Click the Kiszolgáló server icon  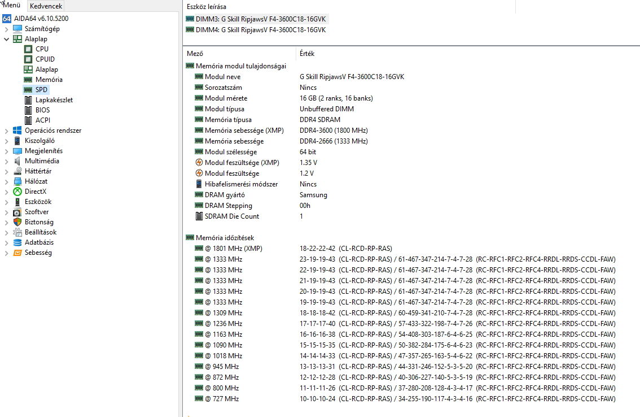click(x=17, y=141)
